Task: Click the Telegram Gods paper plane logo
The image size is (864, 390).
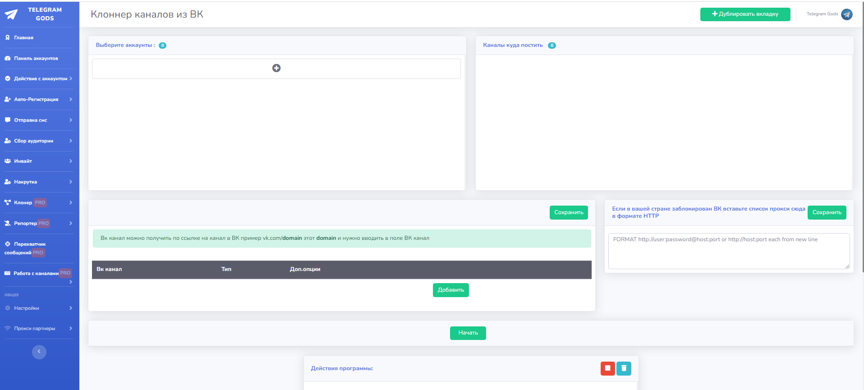Action: pos(11,14)
